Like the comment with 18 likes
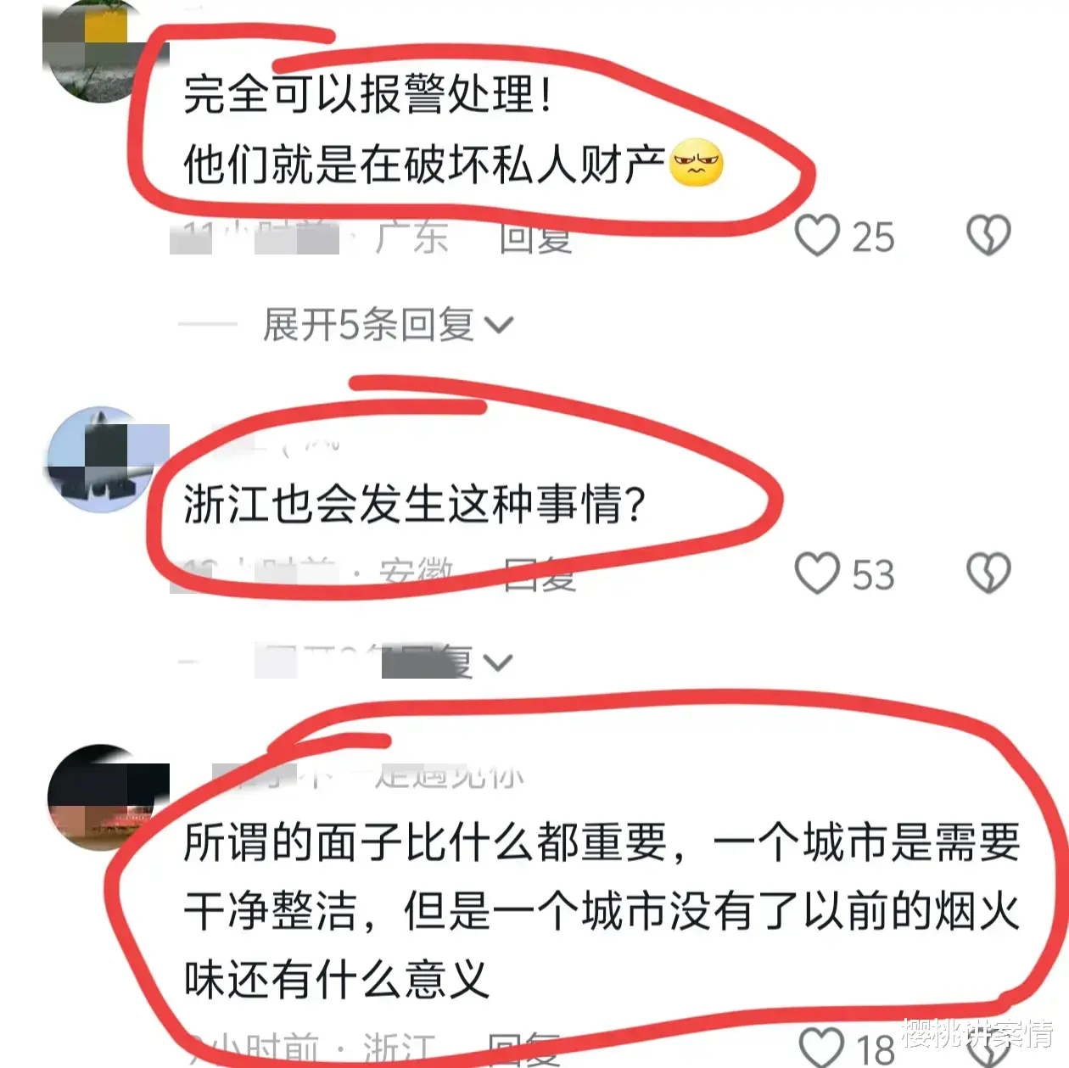This screenshot has height=1068, width=1069. click(823, 1047)
